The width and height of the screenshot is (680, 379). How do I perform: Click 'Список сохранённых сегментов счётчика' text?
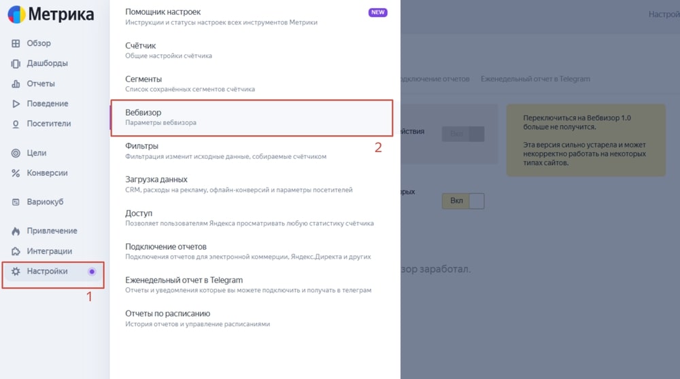(x=190, y=89)
